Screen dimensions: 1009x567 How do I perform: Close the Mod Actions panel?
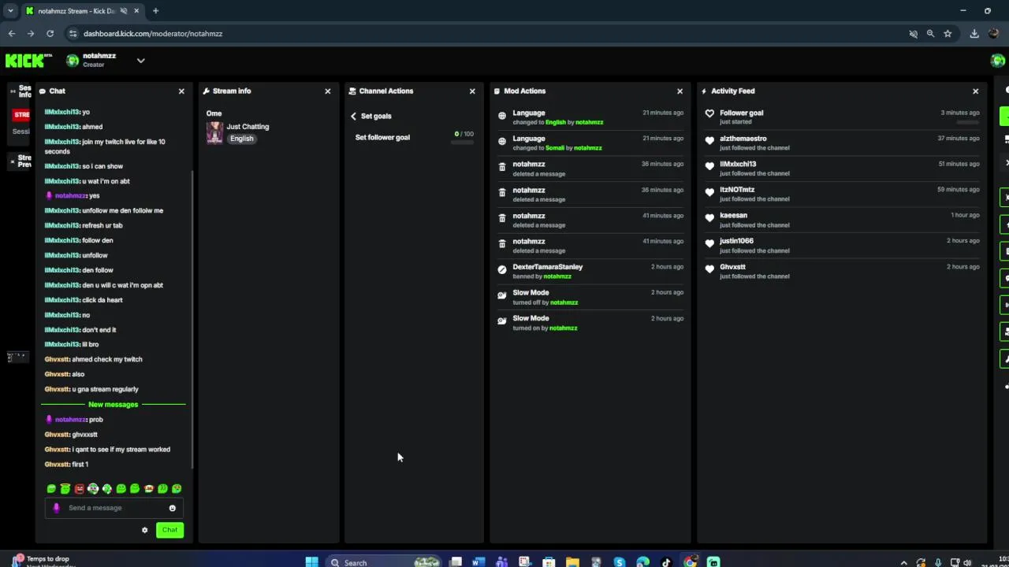tap(679, 91)
